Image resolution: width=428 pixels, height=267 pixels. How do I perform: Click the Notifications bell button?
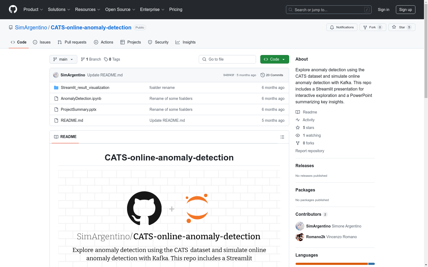click(342, 27)
